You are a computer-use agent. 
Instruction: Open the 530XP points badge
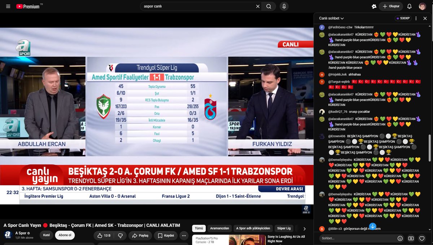[403, 18]
